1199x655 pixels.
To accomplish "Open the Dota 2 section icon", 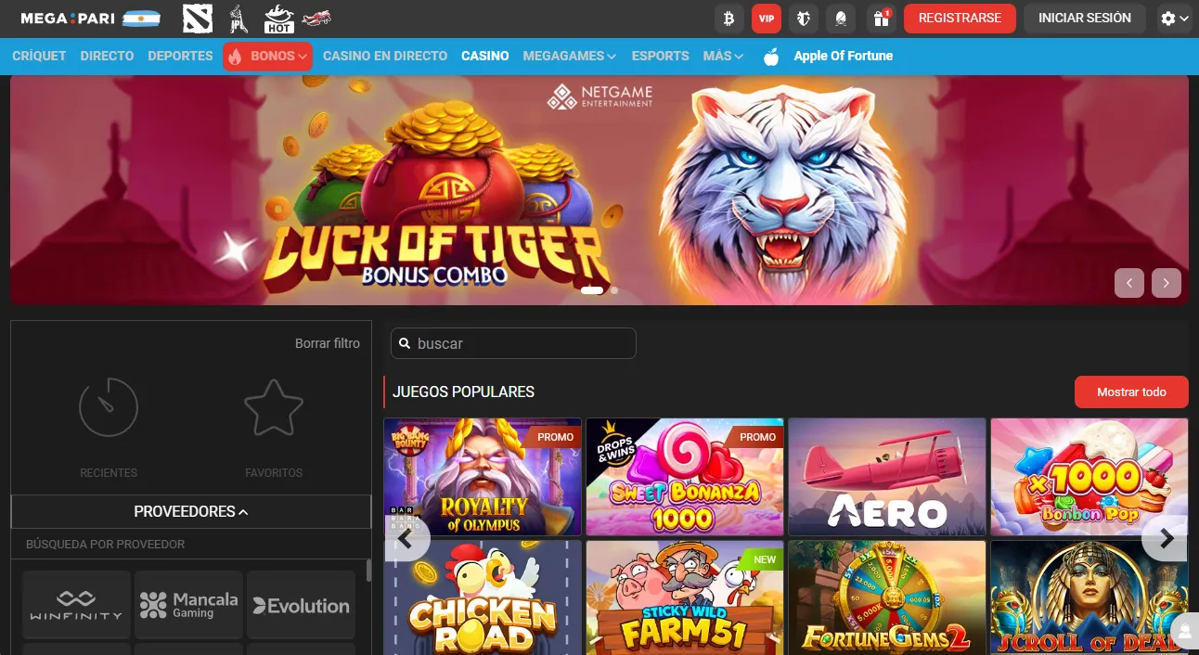I will click(198, 18).
